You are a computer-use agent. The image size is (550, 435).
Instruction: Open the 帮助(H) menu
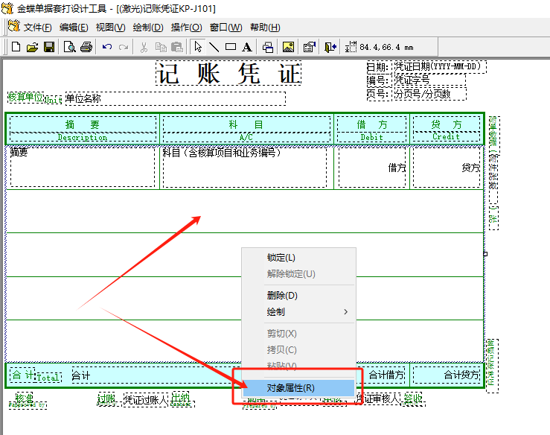pos(265,28)
